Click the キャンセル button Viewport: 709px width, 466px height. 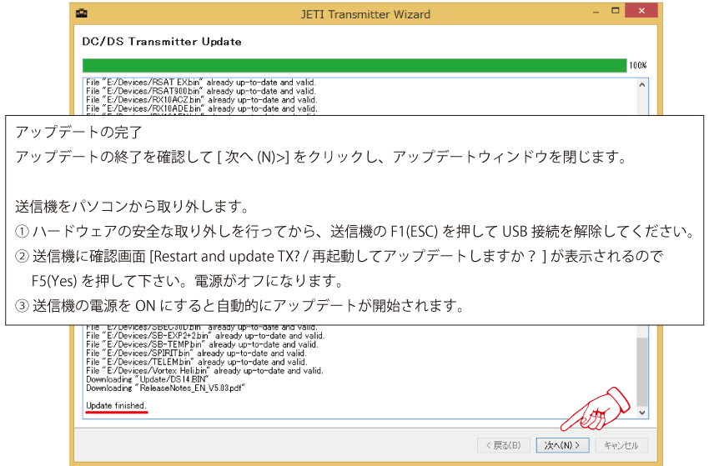point(621,445)
